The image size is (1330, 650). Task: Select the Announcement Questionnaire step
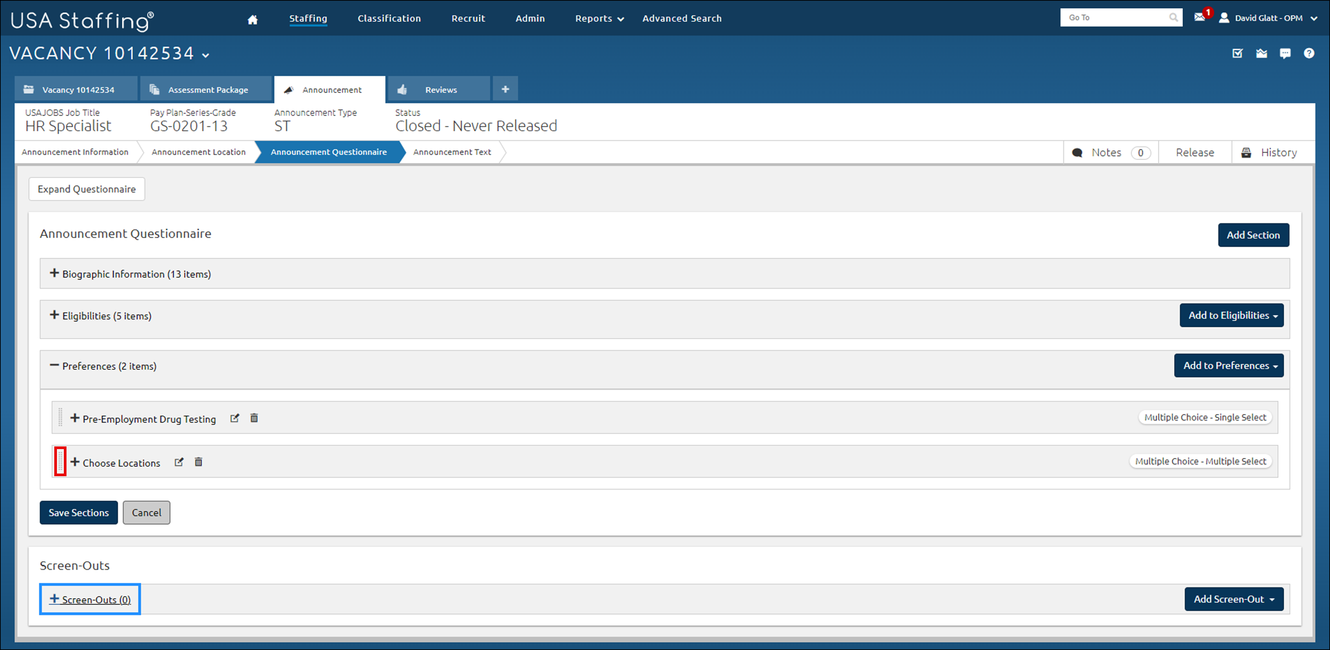click(329, 152)
